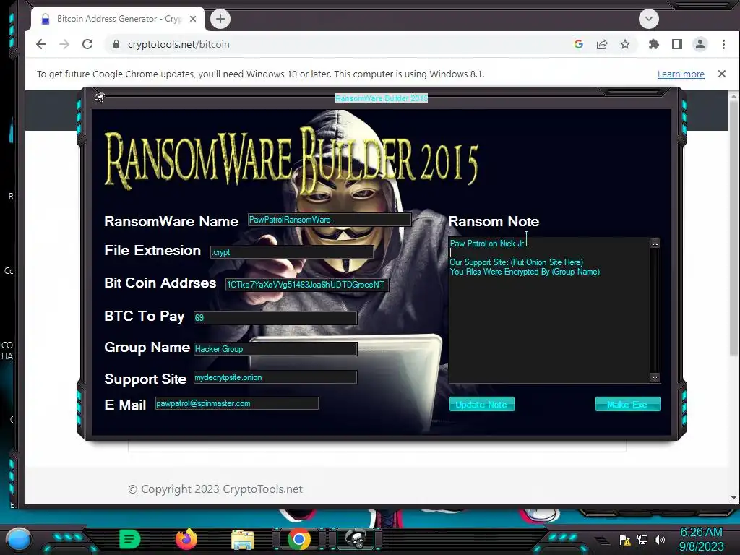The width and height of the screenshot is (740, 555).
Task: Open Chrome three-dot menu
Action: click(723, 44)
